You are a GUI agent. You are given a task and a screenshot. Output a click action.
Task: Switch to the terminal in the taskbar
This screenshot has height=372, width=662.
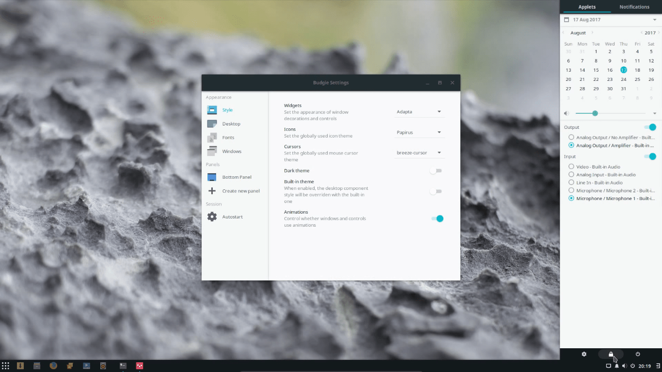pos(123,366)
